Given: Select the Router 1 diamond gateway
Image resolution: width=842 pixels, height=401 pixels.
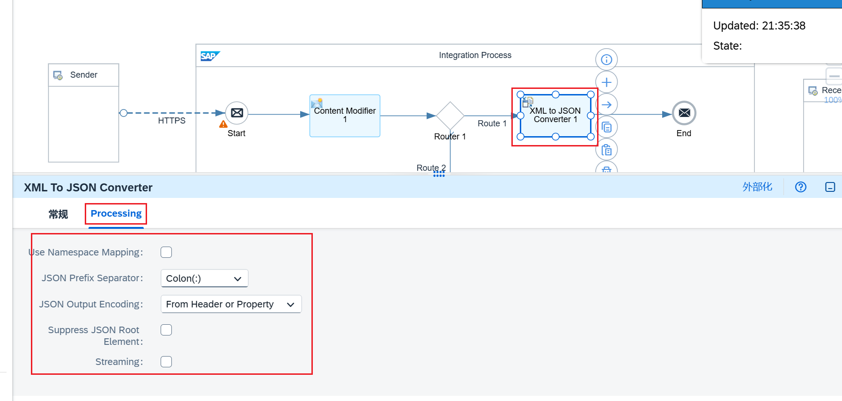Looking at the screenshot, I should [x=450, y=116].
